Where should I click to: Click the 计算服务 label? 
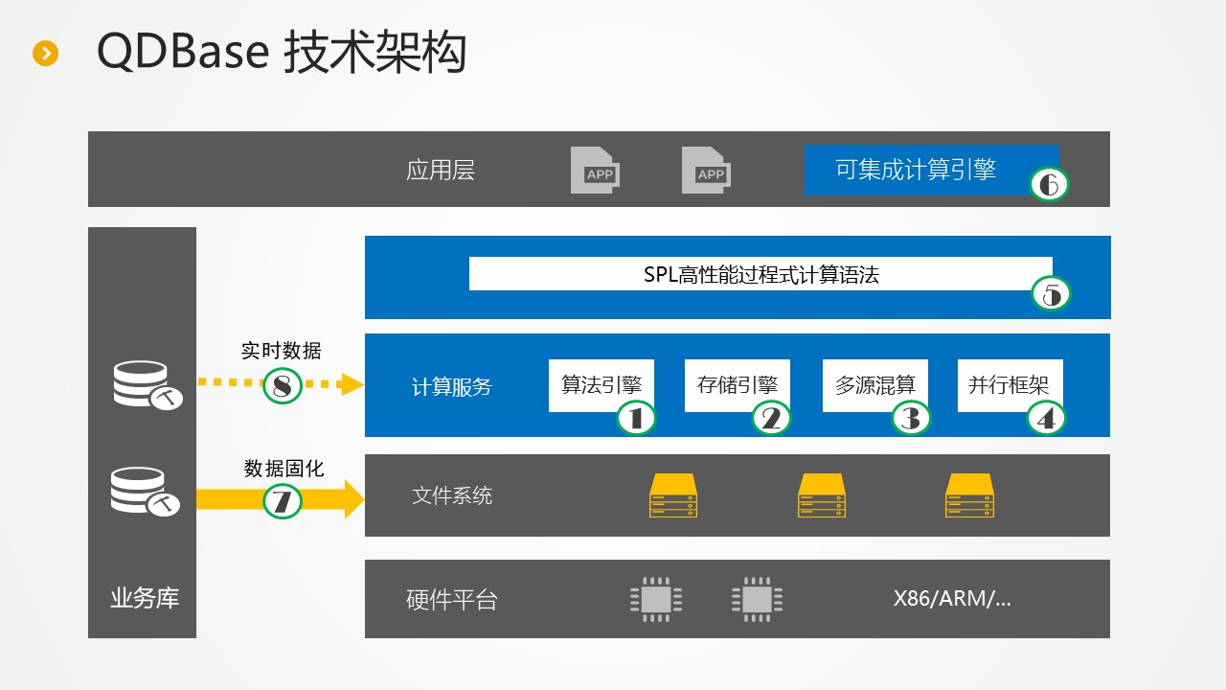point(452,387)
